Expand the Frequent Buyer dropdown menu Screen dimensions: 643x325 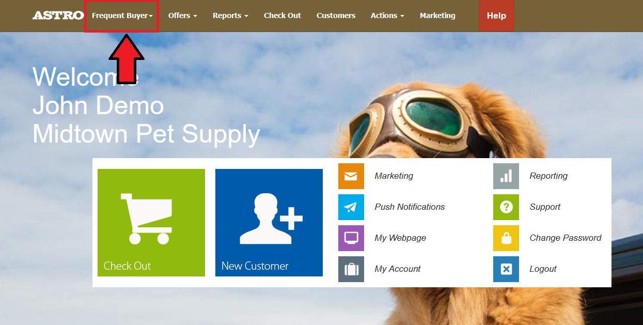122,16
